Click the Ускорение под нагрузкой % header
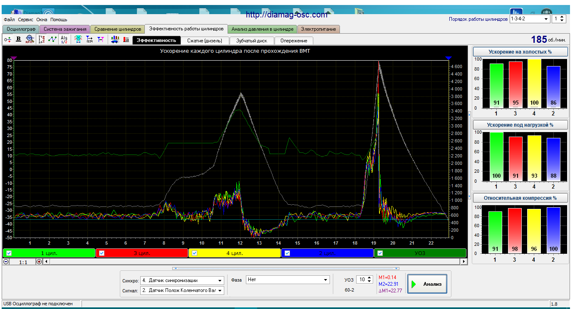Image resolution: width=575 pixels, height=309 pixels. coord(520,125)
